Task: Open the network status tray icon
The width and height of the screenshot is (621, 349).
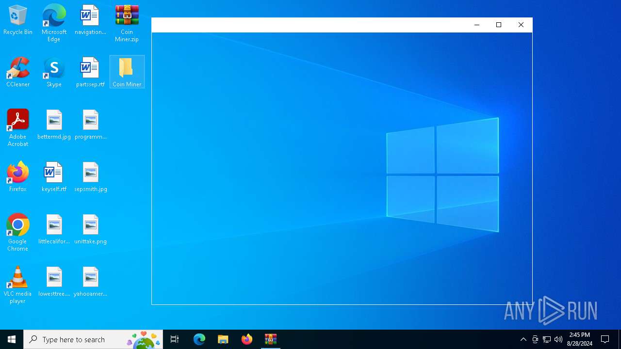Action: (x=547, y=339)
